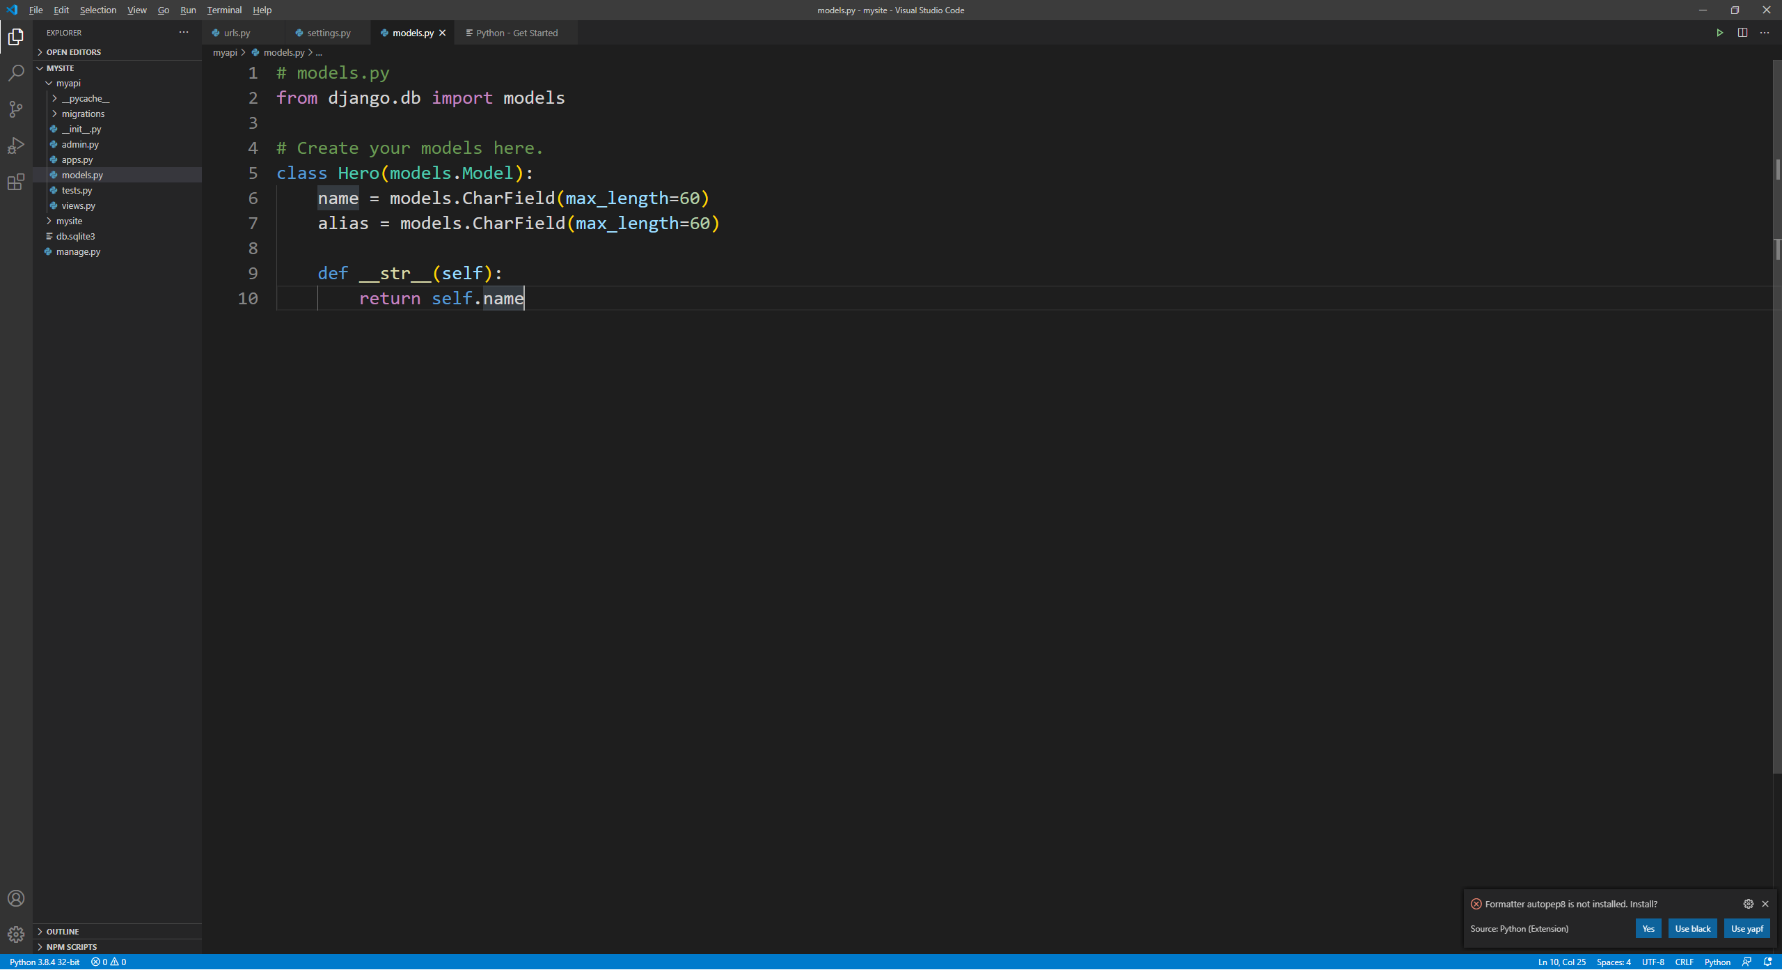Click the feedback icon in status bar
Viewport: 1782px width, 970px height.
[1746, 962]
